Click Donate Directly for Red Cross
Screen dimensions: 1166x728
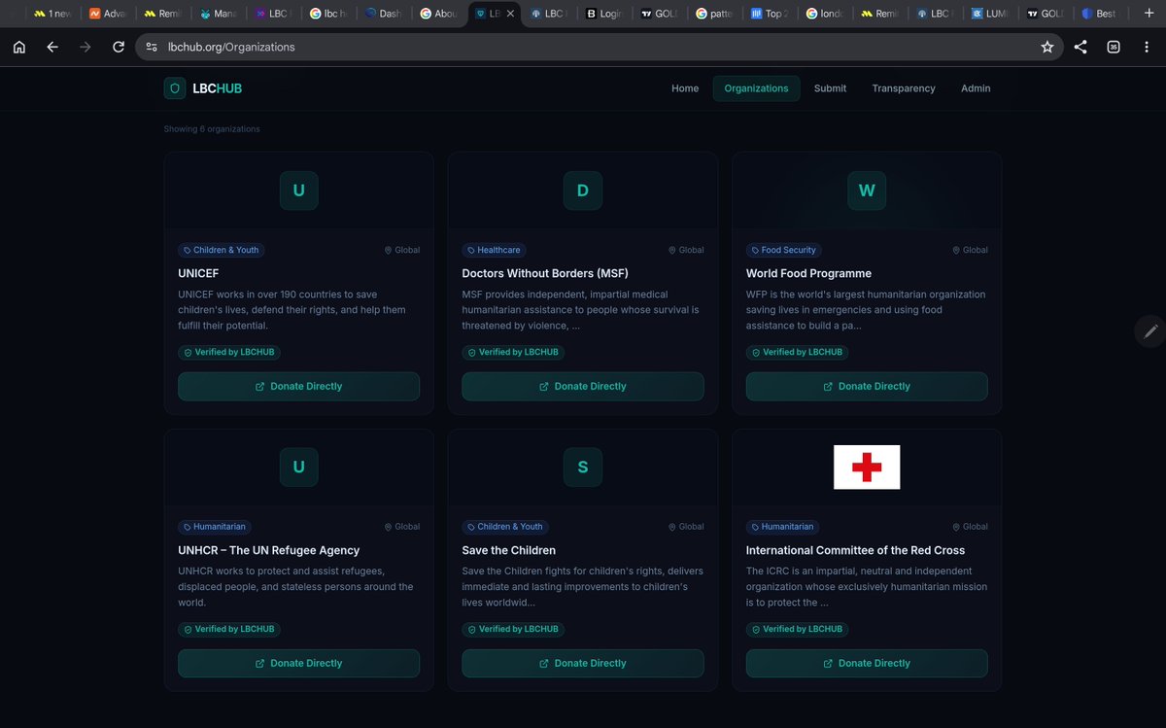(x=867, y=663)
